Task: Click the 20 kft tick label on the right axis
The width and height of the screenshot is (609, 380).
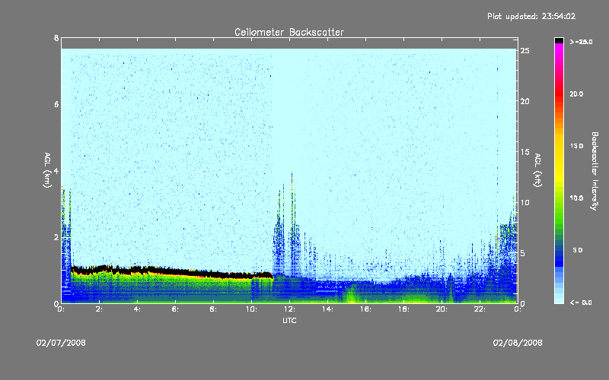Action: click(x=525, y=101)
